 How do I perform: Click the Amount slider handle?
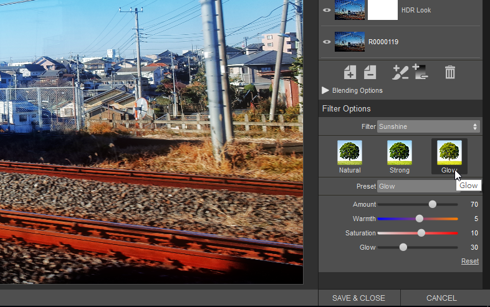[x=433, y=204]
